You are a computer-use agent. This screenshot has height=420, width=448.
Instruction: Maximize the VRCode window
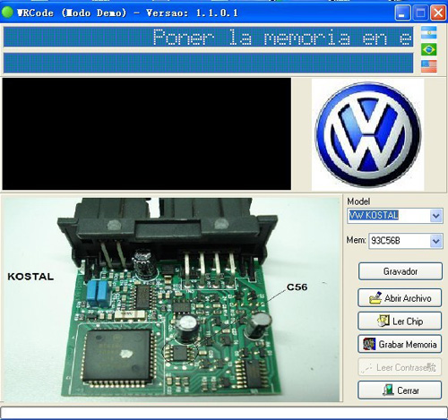420,13
